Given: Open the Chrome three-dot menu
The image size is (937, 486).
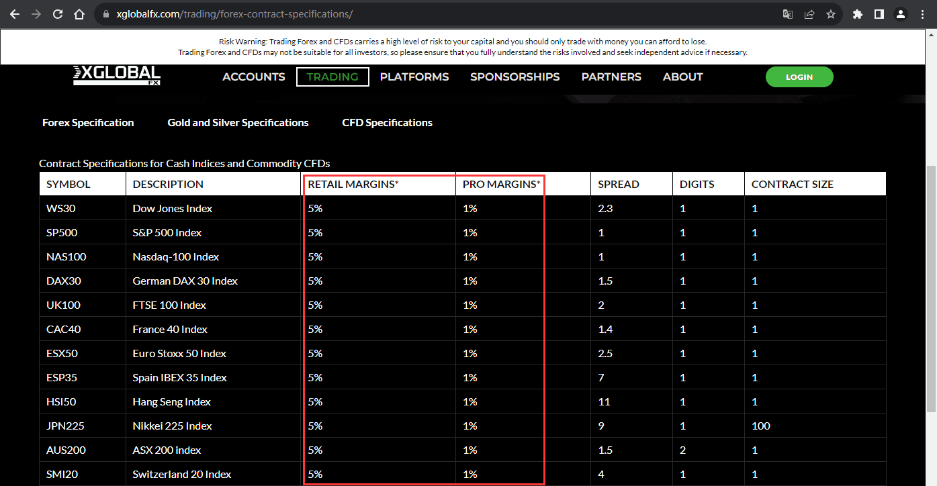Looking at the screenshot, I should coord(922,14).
